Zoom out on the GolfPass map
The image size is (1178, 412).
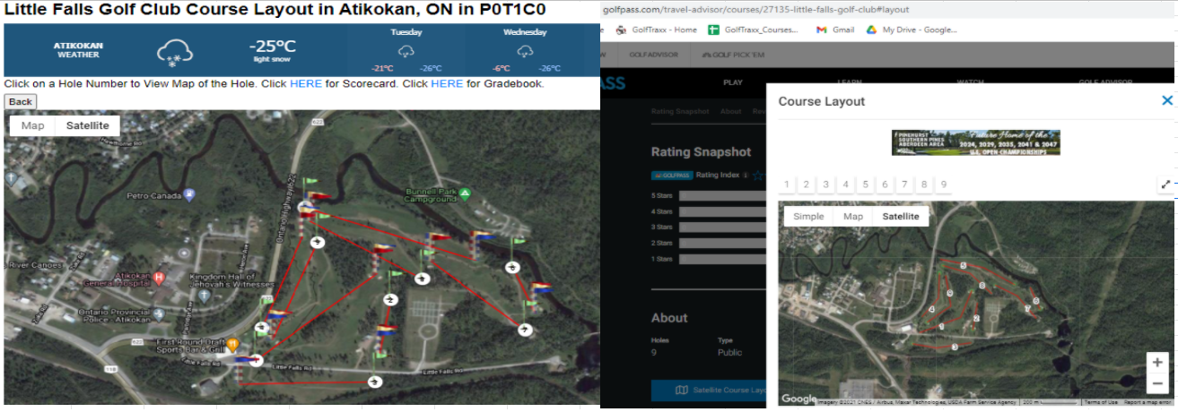1157,383
